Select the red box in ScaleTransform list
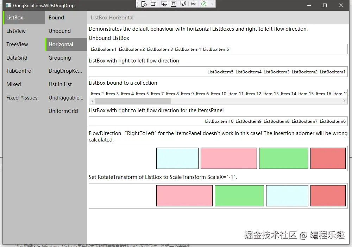Screen dimensions: 352x247 (x=328, y=196)
